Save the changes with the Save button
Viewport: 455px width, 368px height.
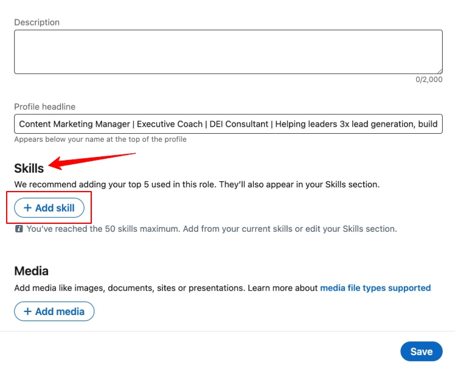421,351
